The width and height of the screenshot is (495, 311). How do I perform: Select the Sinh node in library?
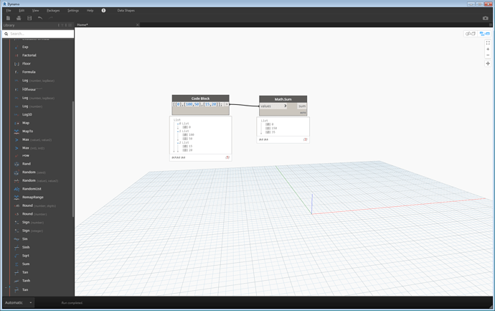[x=26, y=248]
